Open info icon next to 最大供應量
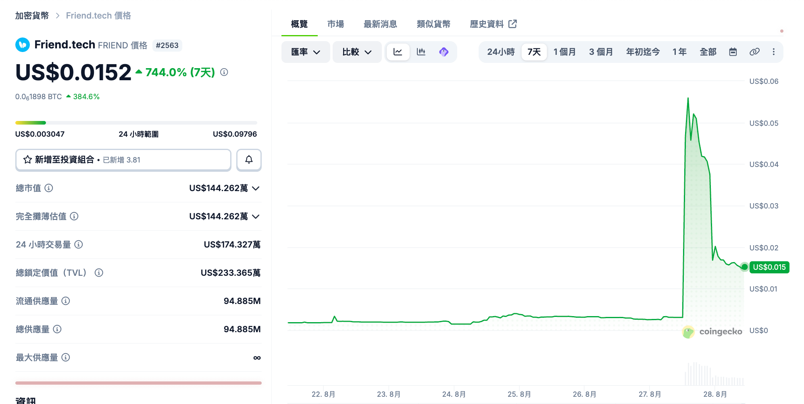804x404 pixels. pos(66,357)
